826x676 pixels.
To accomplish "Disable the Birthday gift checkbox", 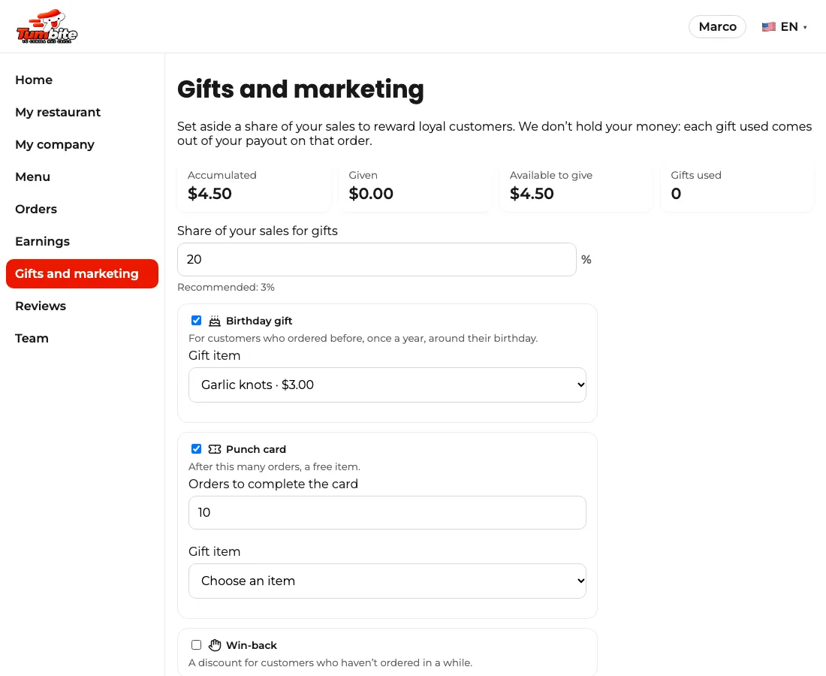I will click(197, 321).
